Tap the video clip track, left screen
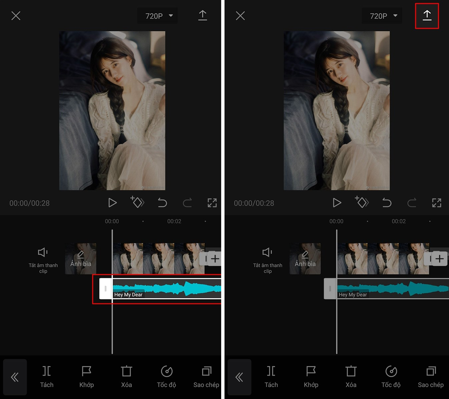 pyautogui.click(x=158, y=259)
